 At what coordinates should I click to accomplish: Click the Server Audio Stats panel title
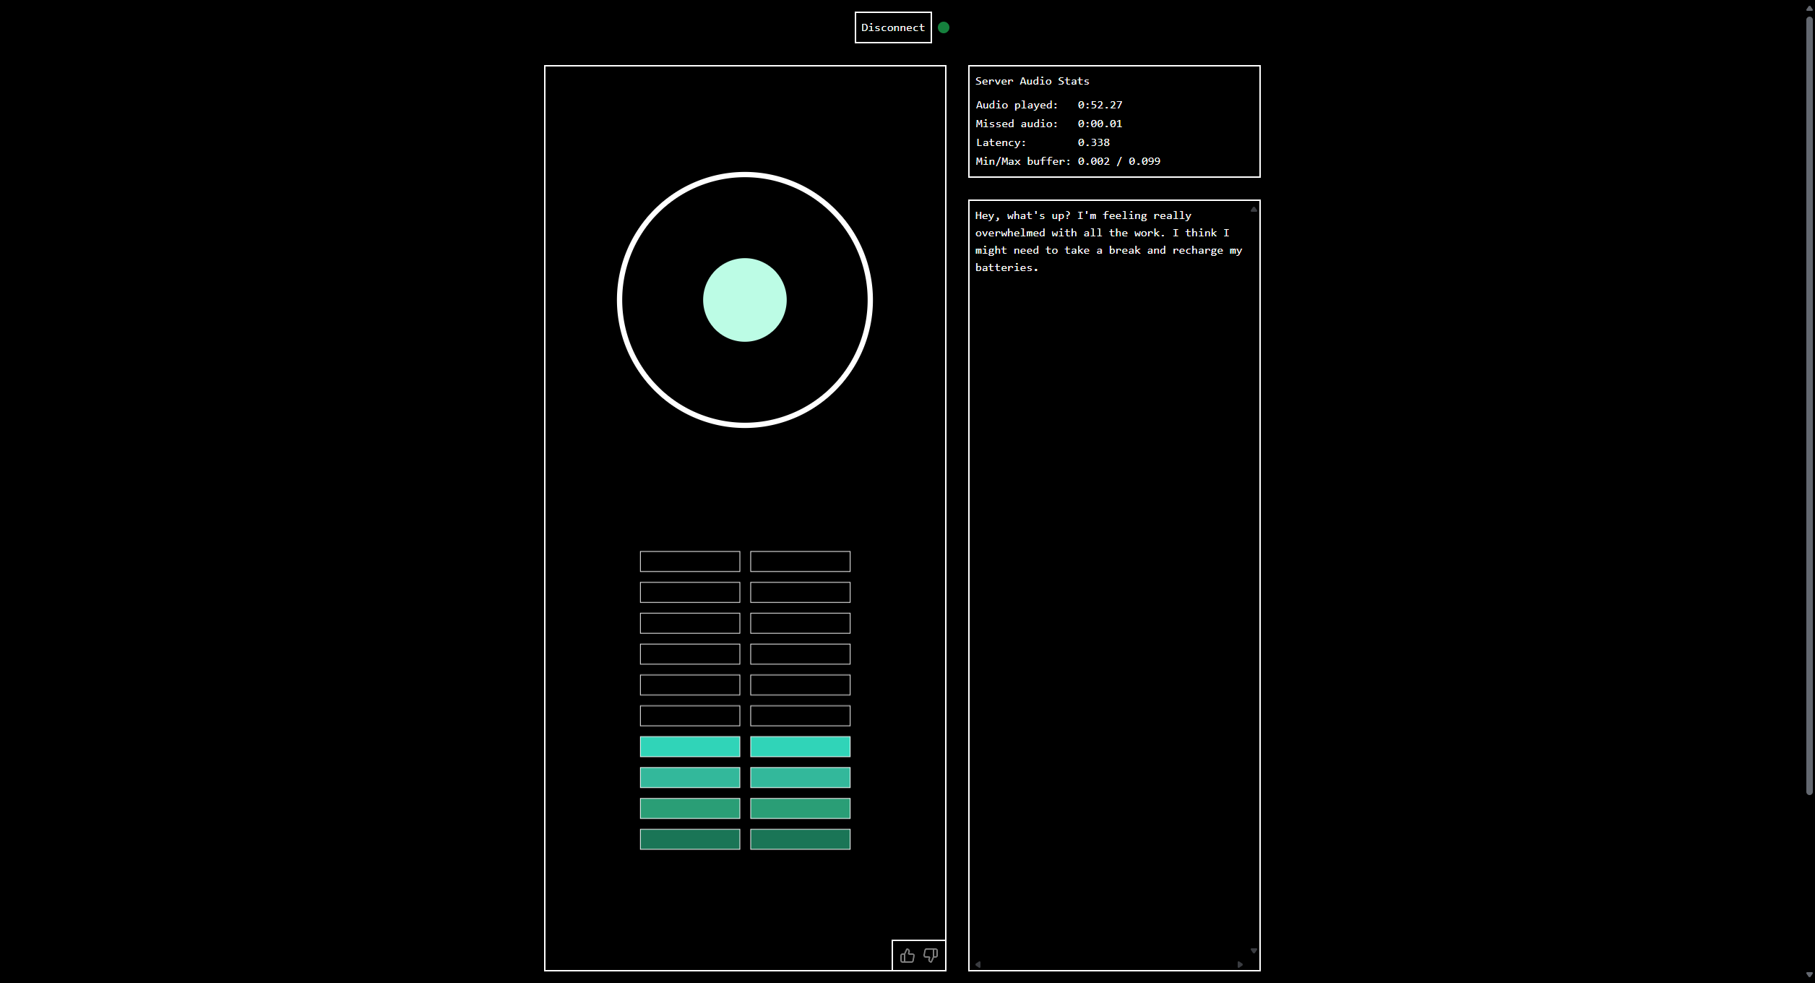(x=1032, y=81)
